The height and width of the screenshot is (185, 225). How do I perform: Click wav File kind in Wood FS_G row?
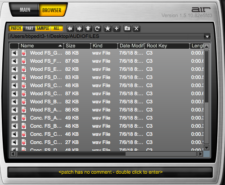[x=101, y=53]
